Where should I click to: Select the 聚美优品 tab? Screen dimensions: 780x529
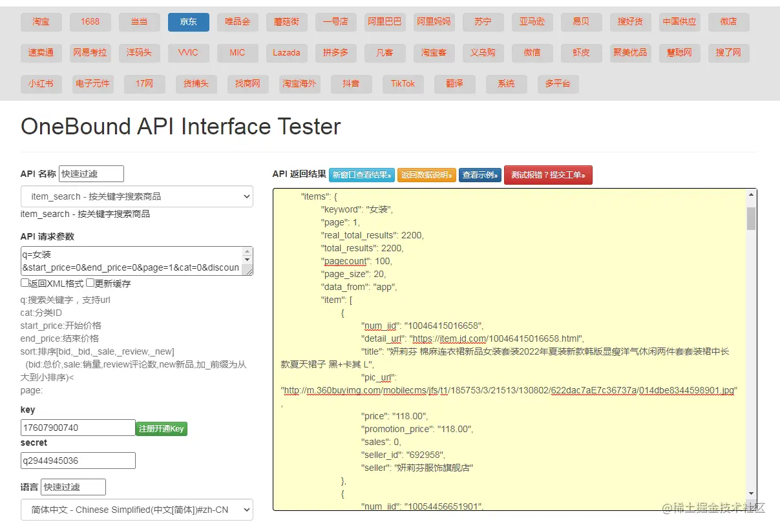tap(631, 53)
